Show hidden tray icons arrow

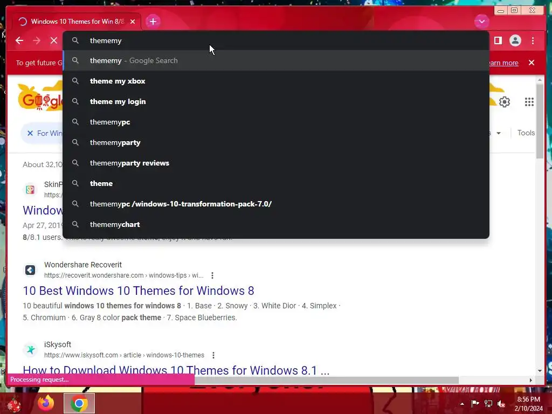click(x=462, y=404)
